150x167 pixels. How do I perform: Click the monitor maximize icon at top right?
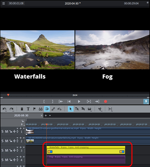pyautogui.click(x=148, y=3)
